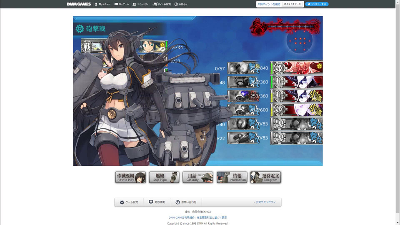Click the enemy heavy card with 360/360
The width and height of the screenshot is (400, 225).
coord(296,82)
